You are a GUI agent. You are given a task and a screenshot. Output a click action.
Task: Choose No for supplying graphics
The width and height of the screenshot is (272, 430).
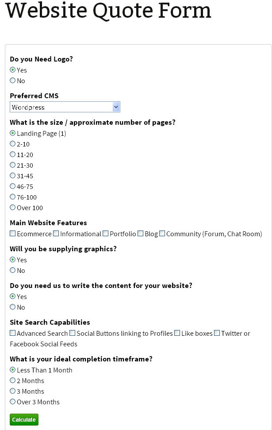[12, 270]
